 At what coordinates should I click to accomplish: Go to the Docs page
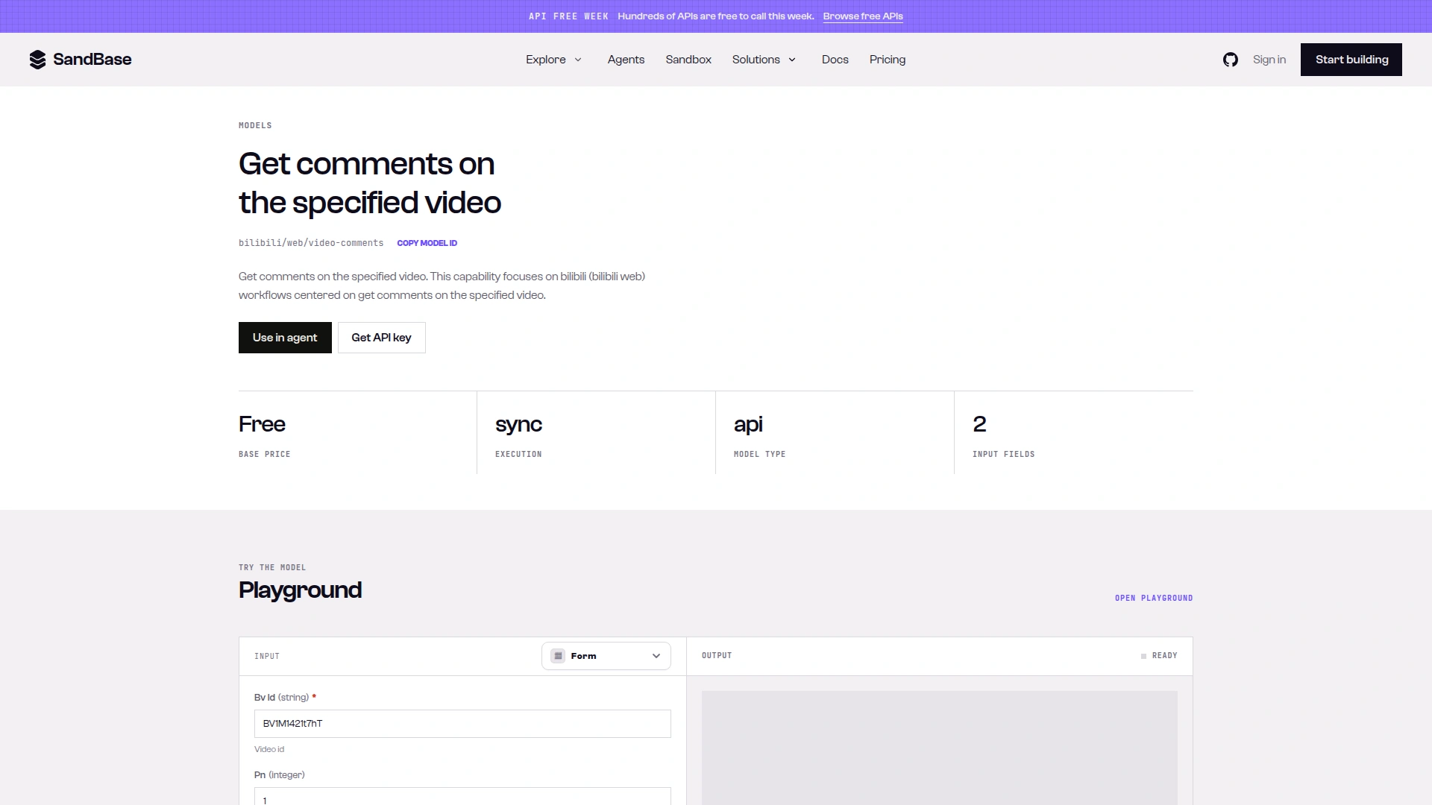tap(835, 60)
